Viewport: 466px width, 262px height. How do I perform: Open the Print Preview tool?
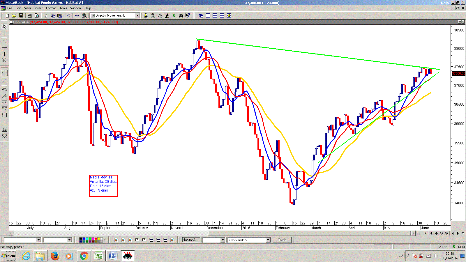pyautogui.click(x=37, y=16)
